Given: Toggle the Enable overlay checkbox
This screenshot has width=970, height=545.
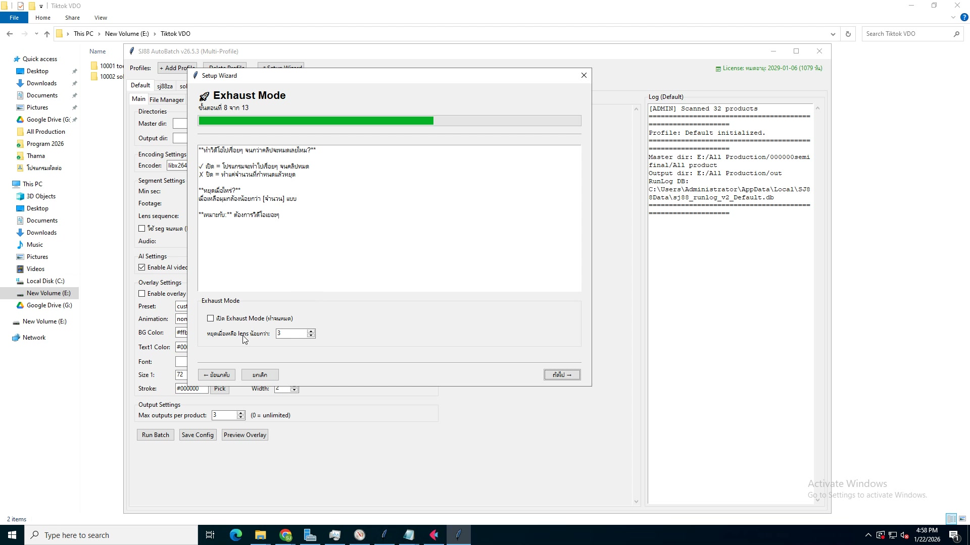Looking at the screenshot, I should pos(142,293).
